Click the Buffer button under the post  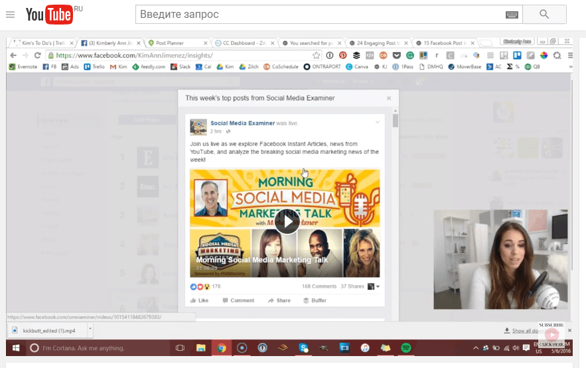coord(315,300)
